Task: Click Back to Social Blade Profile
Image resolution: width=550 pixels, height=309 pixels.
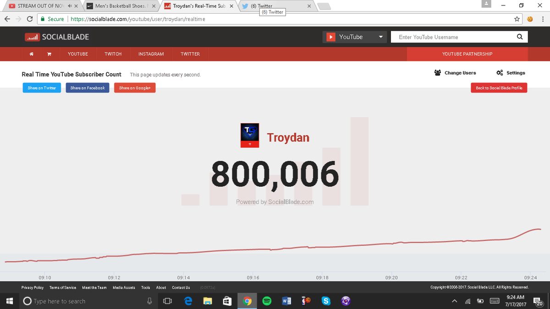Action: [x=499, y=88]
